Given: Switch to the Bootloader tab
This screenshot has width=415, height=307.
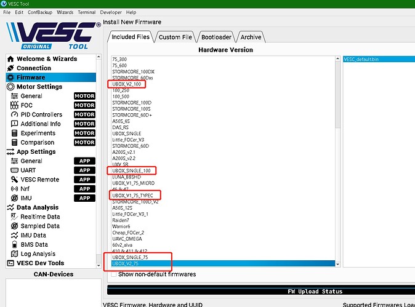Looking at the screenshot, I should (x=216, y=37).
